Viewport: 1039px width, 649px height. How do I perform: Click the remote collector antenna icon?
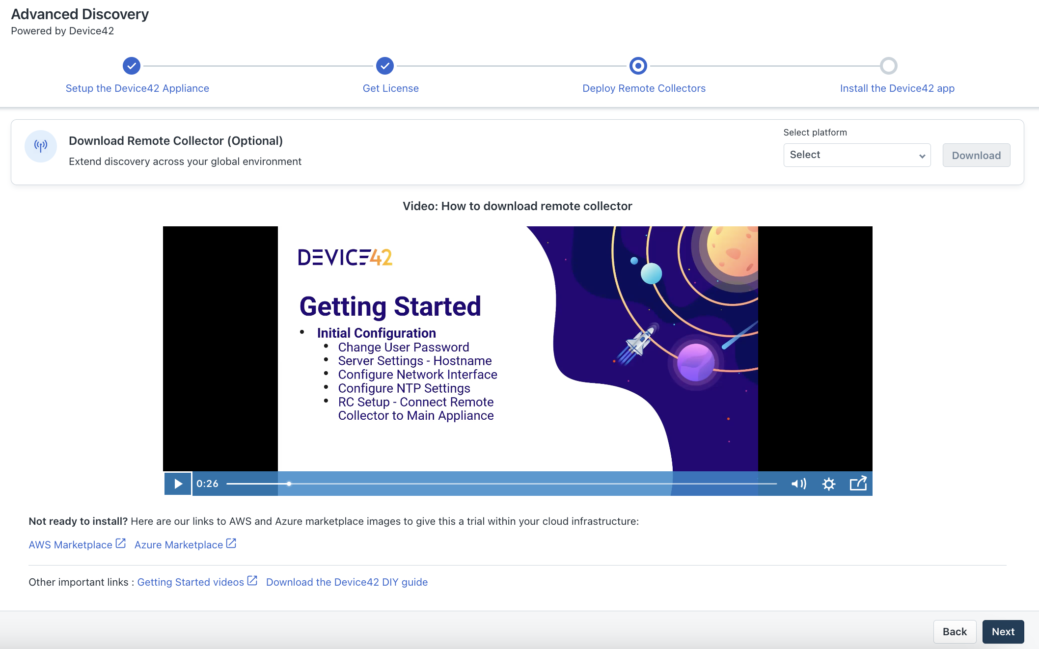coord(41,146)
